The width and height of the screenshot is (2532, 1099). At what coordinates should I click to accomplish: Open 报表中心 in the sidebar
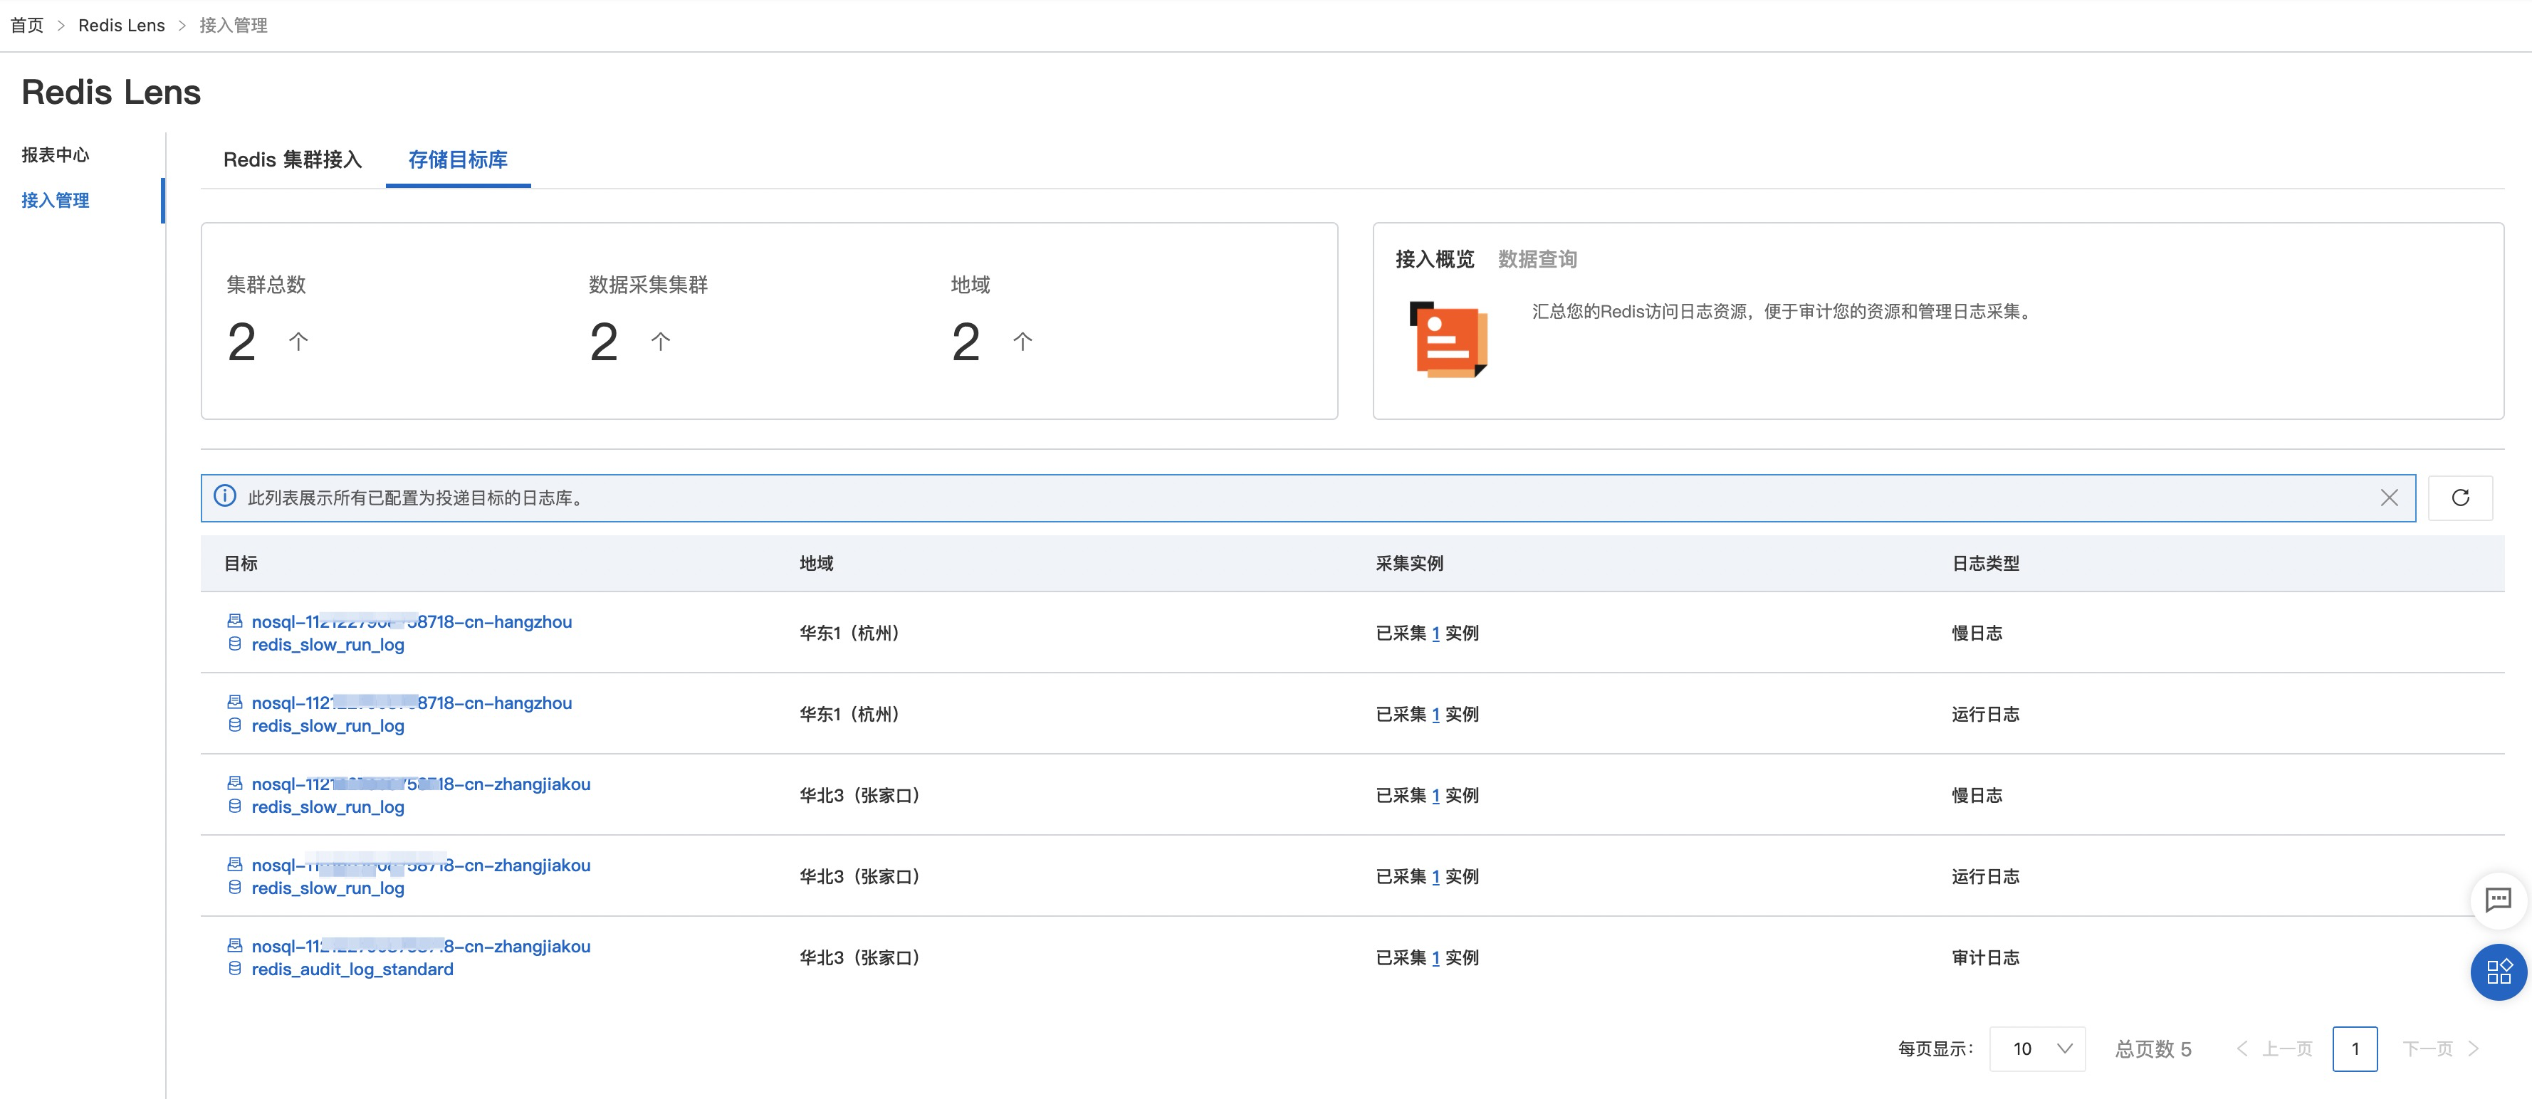tap(55, 154)
